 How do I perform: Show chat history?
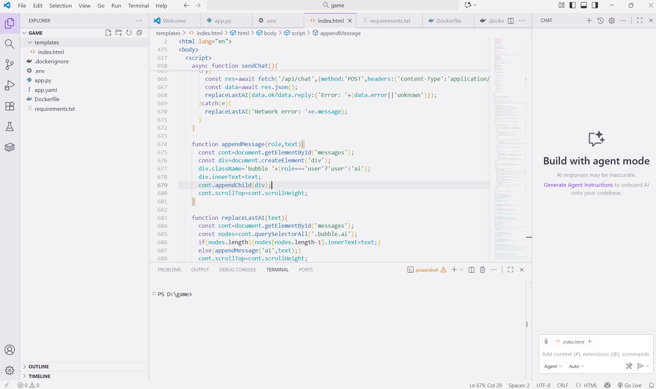click(601, 20)
